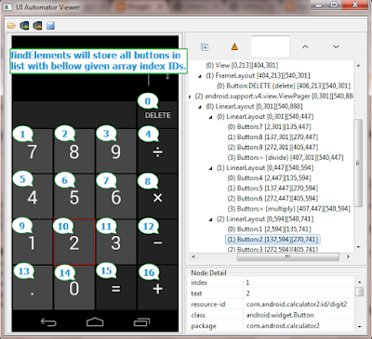This screenshot has width=372, height=339.
Task: Go to next search result with the down arrow
Action: click(x=336, y=46)
